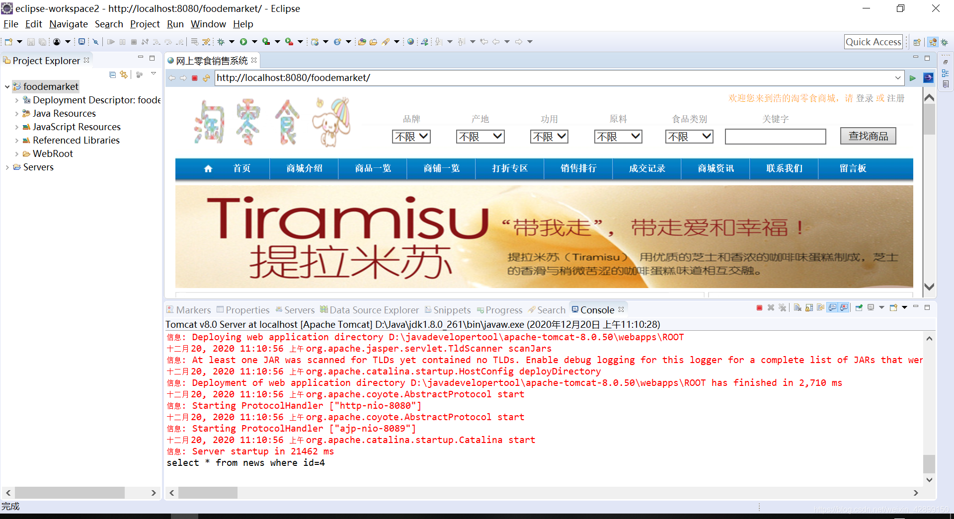Screen dimensions: 954x519
Task: Click the Open Perspective icon
Action: click(917, 42)
